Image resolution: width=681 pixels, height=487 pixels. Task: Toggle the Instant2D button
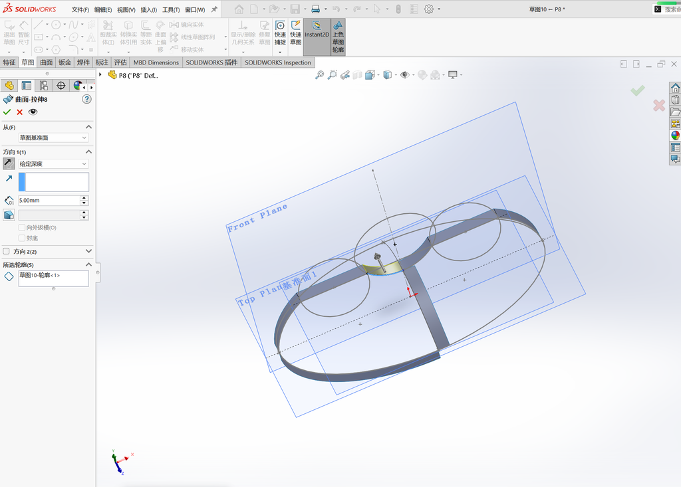coord(317,37)
